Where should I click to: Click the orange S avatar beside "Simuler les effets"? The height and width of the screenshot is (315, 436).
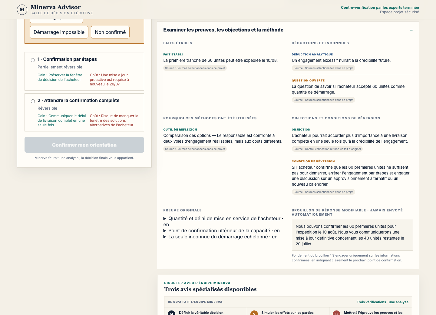(x=254, y=313)
